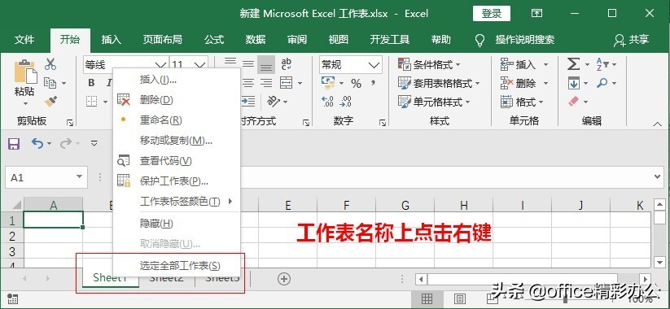Align text to bottom of cell
670x309 pixels.
tap(266, 64)
